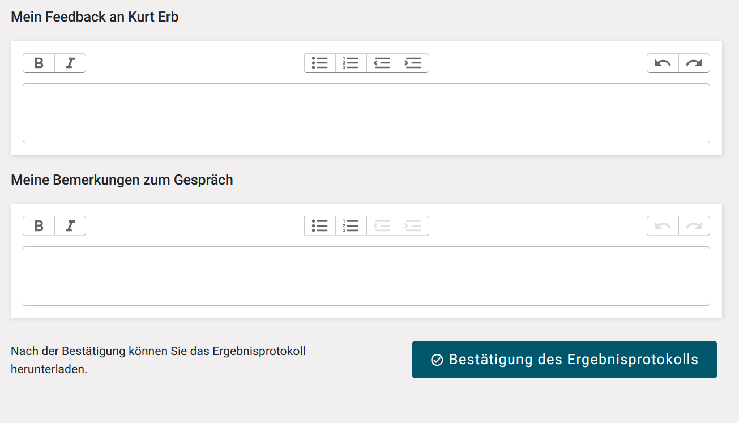Viewport: 739px width, 423px height.
Task: Increase indent in Kurt Erb feedback editor
Action: click(413, 63)
